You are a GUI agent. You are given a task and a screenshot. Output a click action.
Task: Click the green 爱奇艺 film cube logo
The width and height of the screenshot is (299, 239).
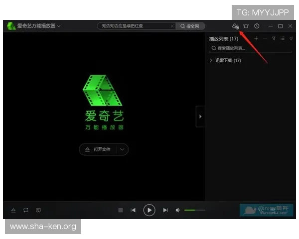coord(103,90)
